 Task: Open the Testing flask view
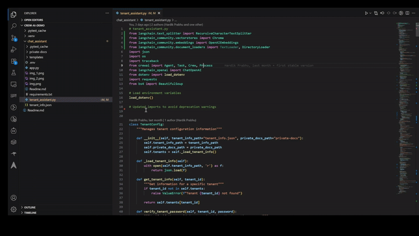click(x=14, y=73)
